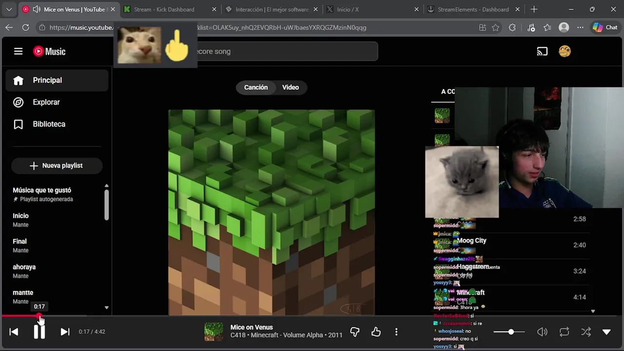Reload the current page
Image resolution: width=624 pixels, height=351 pixels.
25,28
